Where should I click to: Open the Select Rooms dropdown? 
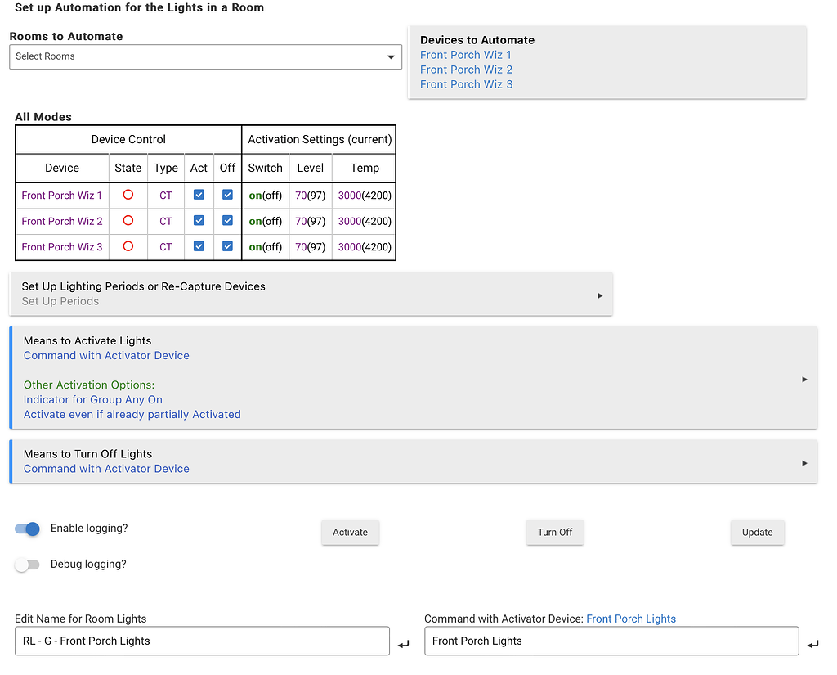tap(205, 56)
